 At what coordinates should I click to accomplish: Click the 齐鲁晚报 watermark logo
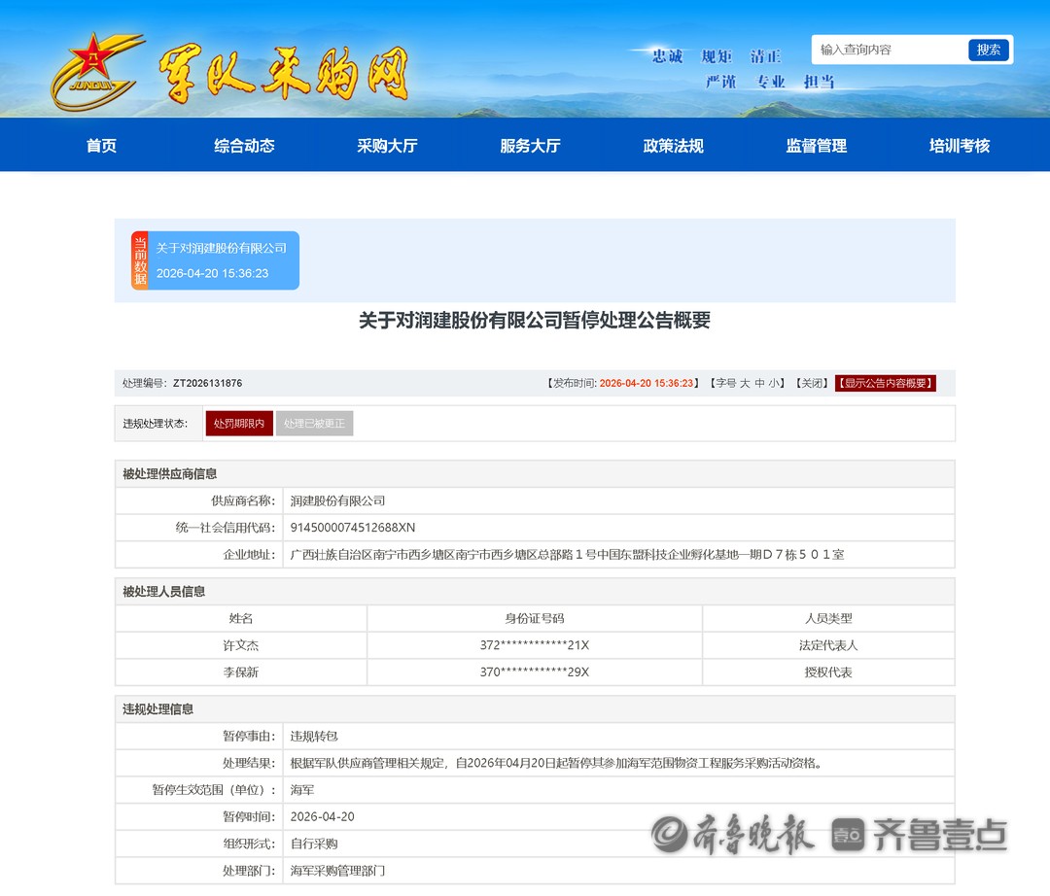point(733,834)
